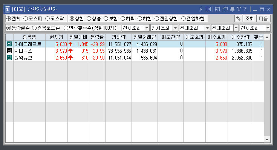Viewport: 277px width, 150px height.
Task: Click 매수호가 column header
Action: 217,37
